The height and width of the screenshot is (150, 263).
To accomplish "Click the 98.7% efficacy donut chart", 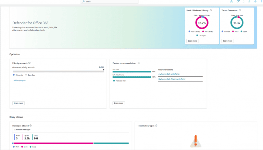I will pos(202,23).
